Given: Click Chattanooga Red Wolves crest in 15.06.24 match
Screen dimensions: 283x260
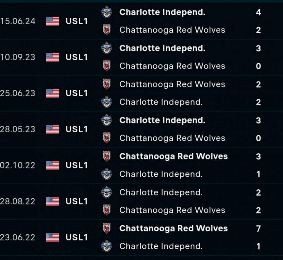Looking at the screenshot, I should [106, 30].
